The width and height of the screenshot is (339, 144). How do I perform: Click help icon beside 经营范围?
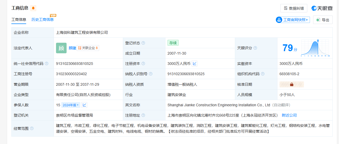pyautogui.click(x=32, y=128)
